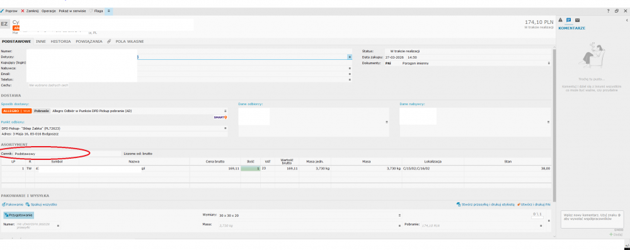Click the 0 \ 1 package counter
This screenshot has width=630, height=250.
click(x=537, y=214)
